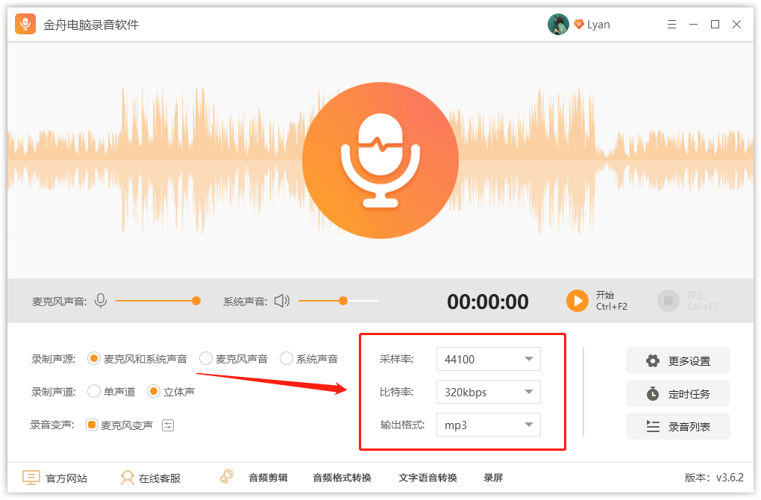The height and width of the screenshot is (500, 761).
Task: Click the username Lyan
Action: pos(598,25)
